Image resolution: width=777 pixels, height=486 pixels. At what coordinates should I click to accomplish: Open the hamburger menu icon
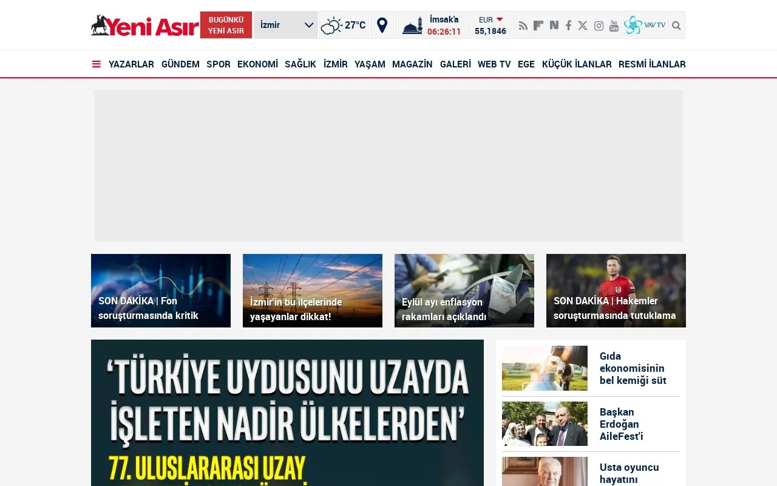[x=97, y=64]
